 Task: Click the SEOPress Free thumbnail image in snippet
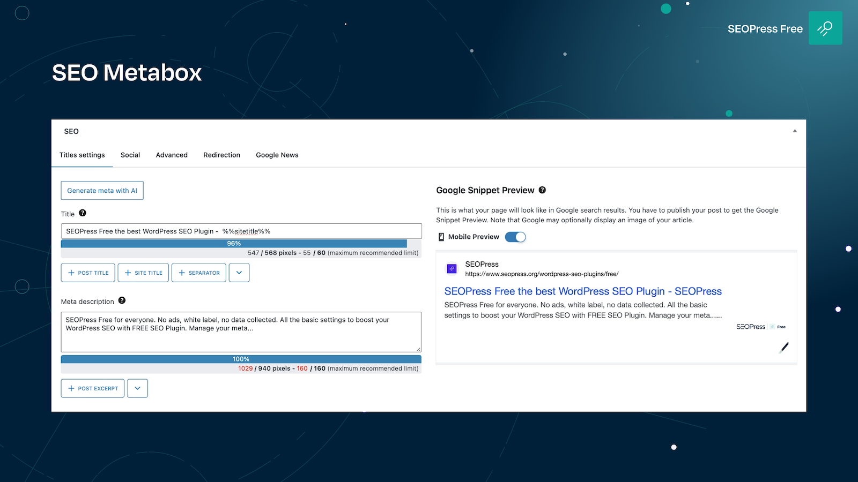[761, 327]
